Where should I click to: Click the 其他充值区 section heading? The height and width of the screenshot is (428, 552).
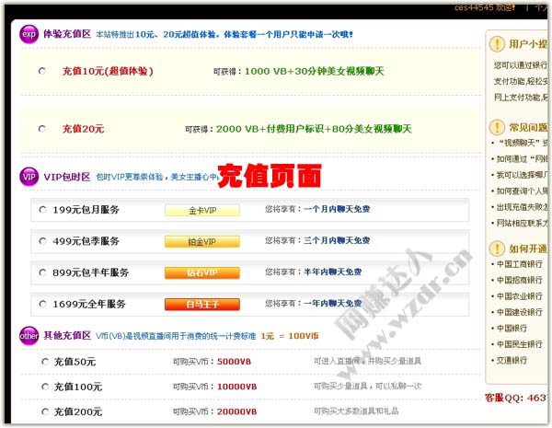click(x=67, y=335)
